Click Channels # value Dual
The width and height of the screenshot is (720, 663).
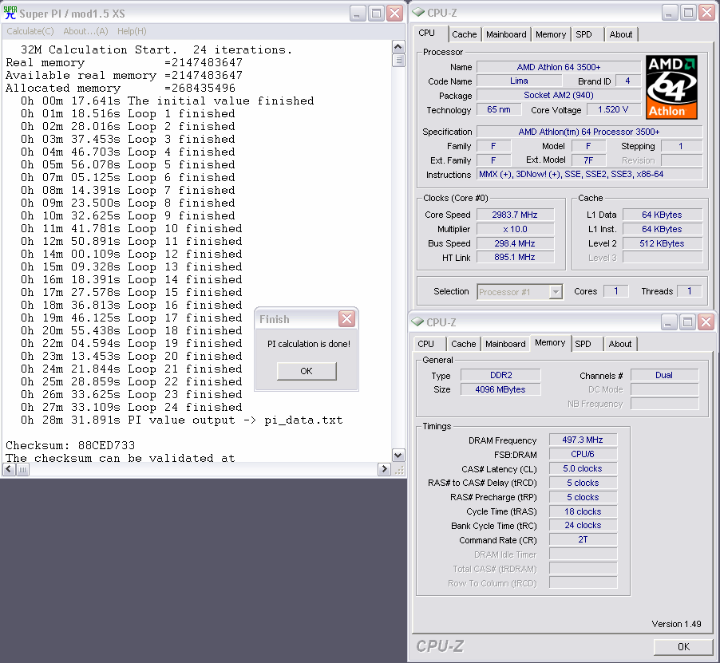click(664, 375)
